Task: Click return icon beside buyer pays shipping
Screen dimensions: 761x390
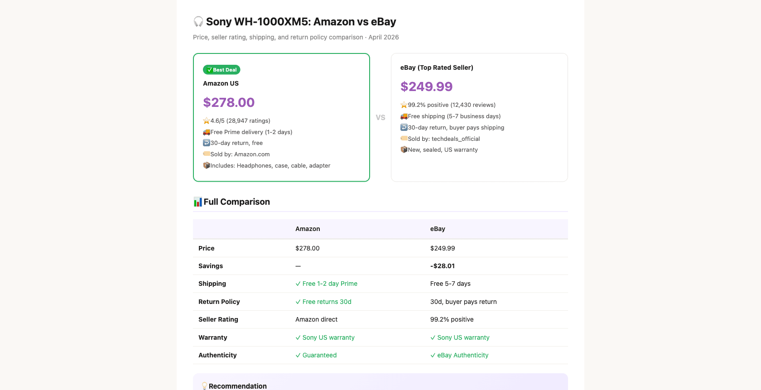Action: tap(404, 127)
